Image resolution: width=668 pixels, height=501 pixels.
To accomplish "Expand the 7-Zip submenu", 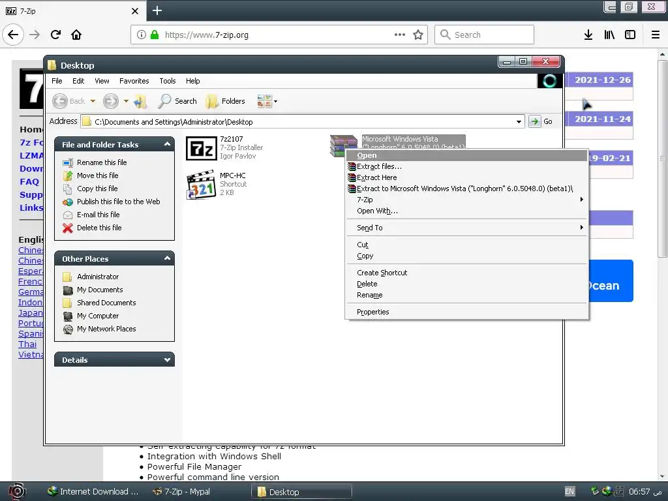I will click(x=467, y=200).
